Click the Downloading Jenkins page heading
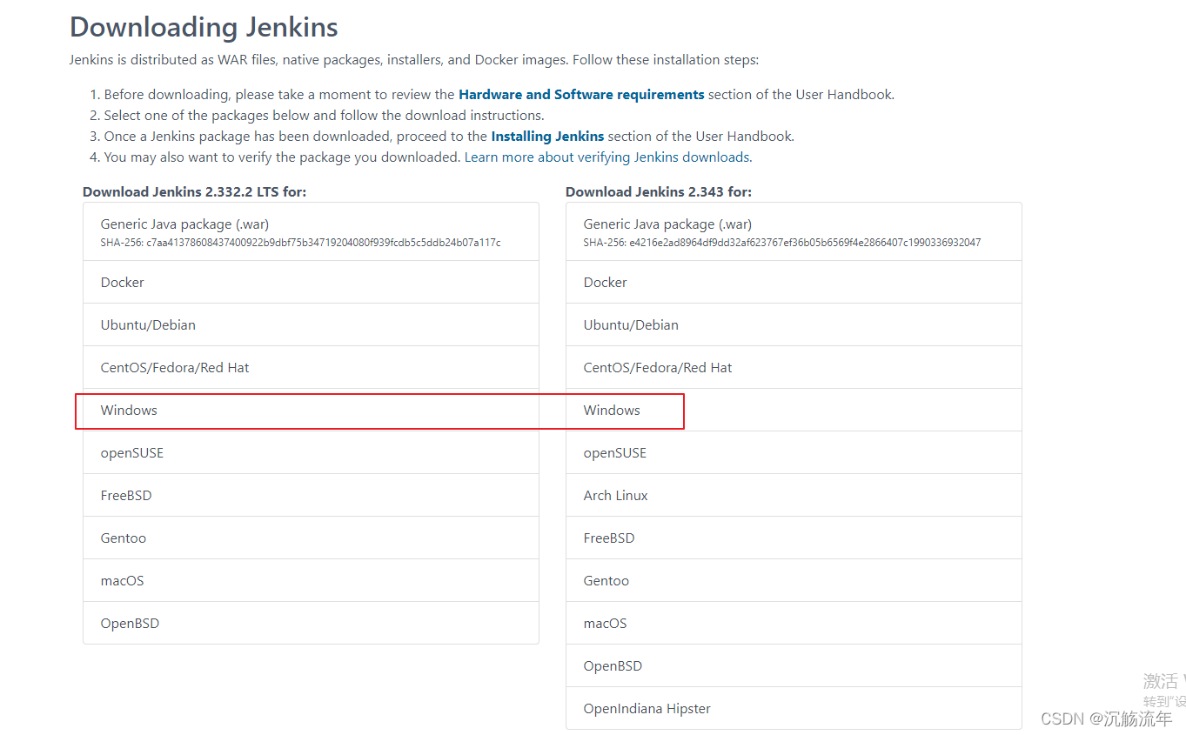Viewport: 1186px width, 735px height. pyautogui.click(x=204, y=27)
